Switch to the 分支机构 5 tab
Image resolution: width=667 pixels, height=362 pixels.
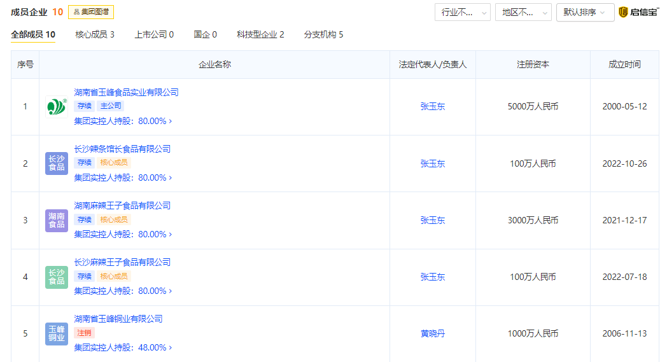323,34
